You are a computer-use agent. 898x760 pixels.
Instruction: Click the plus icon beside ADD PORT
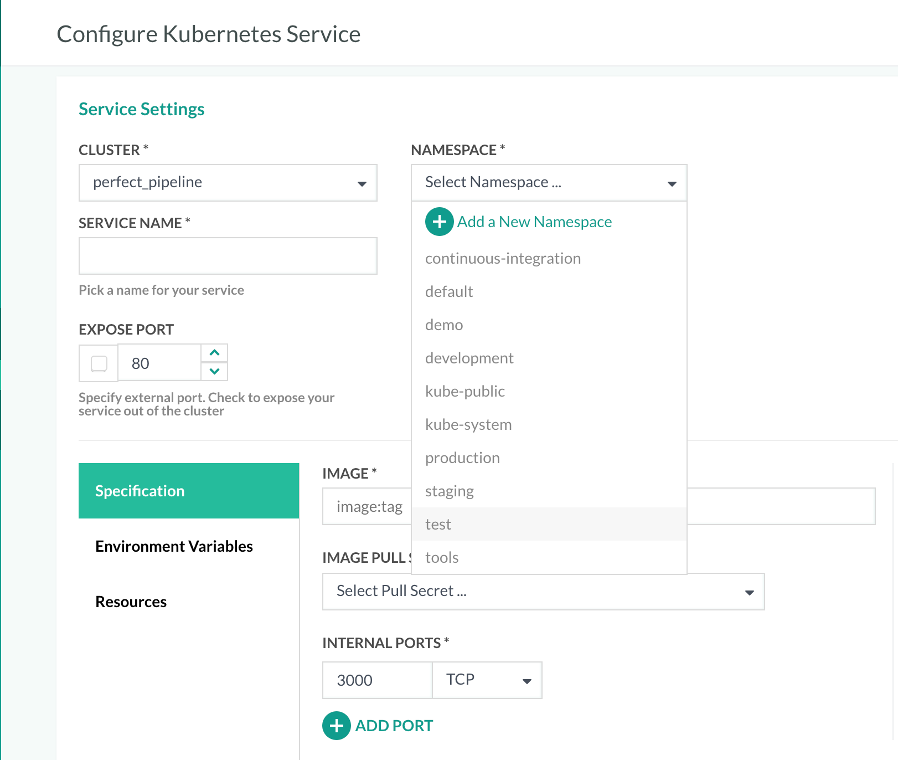pos(336,726)
